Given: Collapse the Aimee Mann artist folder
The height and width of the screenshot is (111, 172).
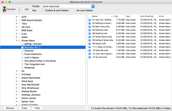Looking at the screenshot, I should (17, 40).
